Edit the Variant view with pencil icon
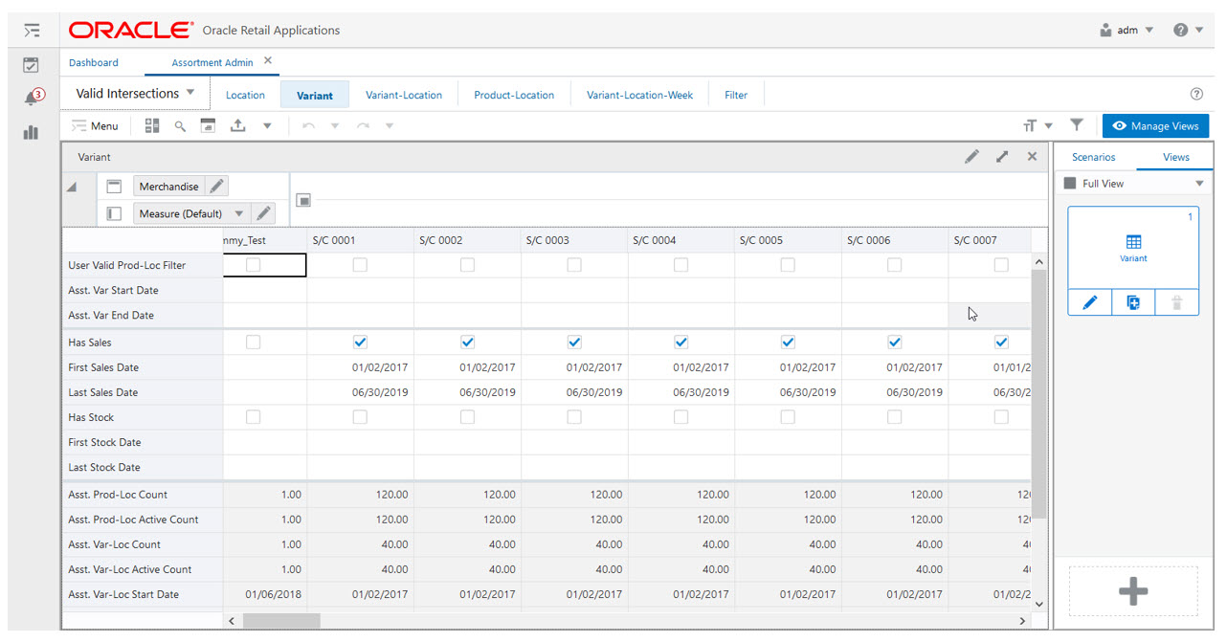 pyautogui.click(x=1090, y=302)
